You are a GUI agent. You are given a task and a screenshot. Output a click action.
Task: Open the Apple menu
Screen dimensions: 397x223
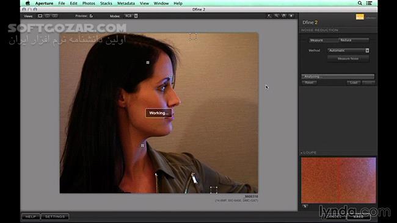pos(27,3)
